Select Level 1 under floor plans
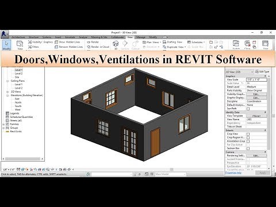Screen dimensions: 276x207 [x=18, y=70]
